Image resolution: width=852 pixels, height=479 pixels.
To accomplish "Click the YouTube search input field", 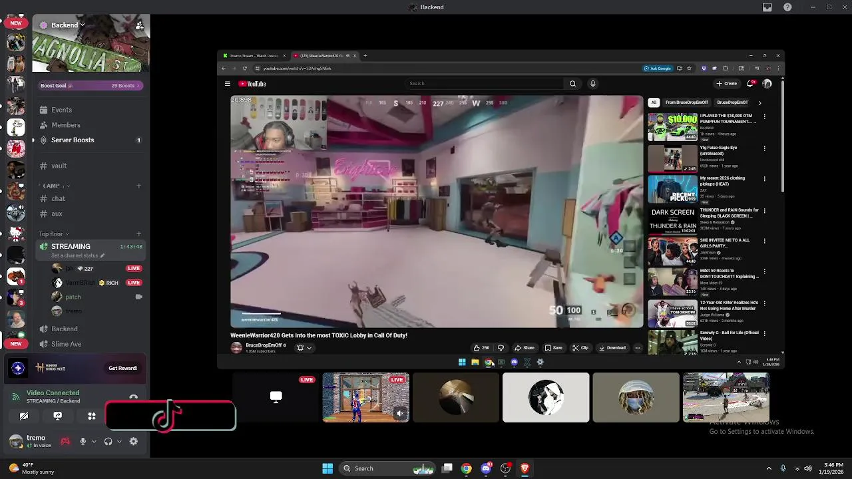I will click(485, 83).
